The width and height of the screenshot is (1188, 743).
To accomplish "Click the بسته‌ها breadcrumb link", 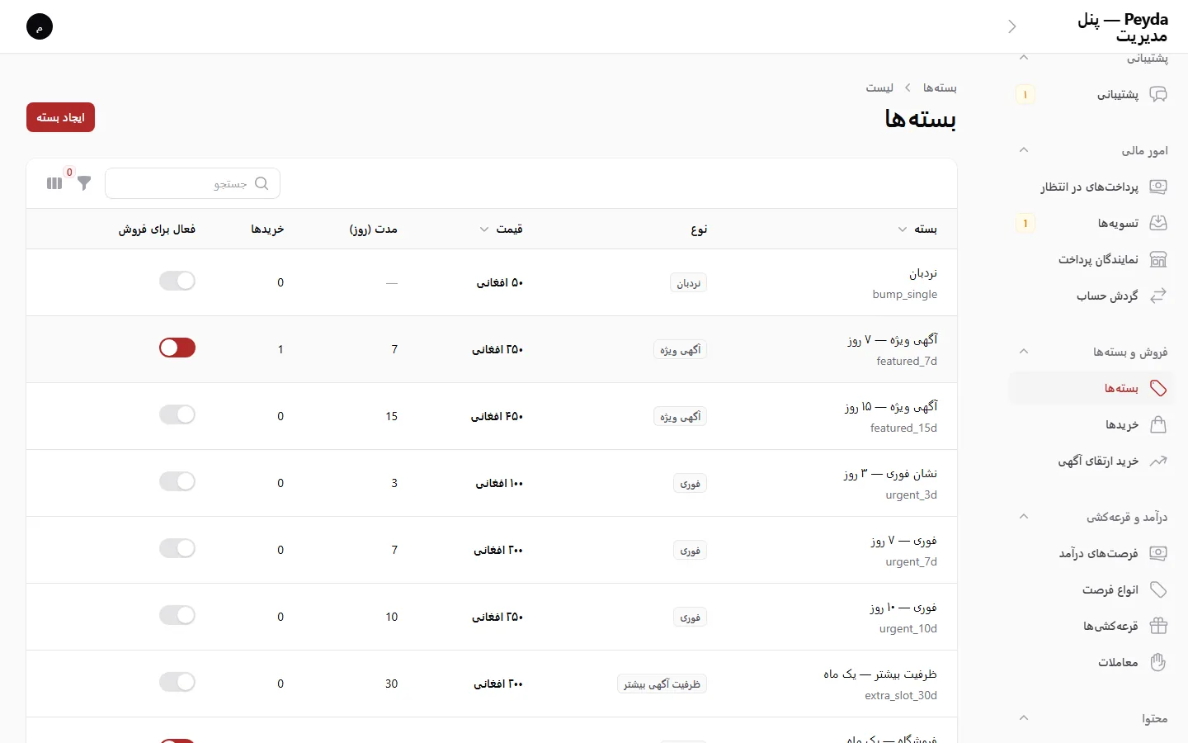I will click(x=940, y=88).
